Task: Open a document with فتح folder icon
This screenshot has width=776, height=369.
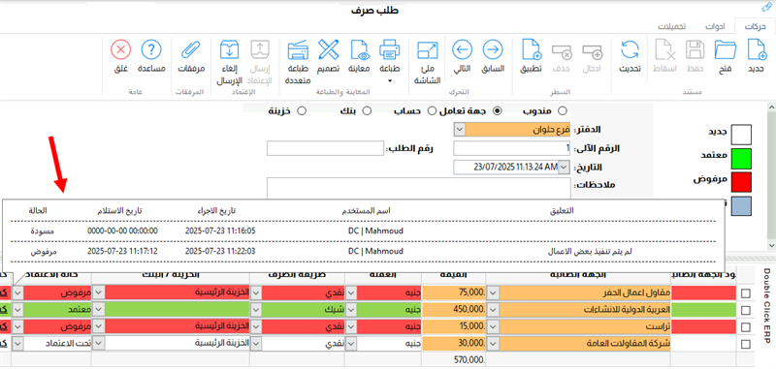Action: click(725, 50)
